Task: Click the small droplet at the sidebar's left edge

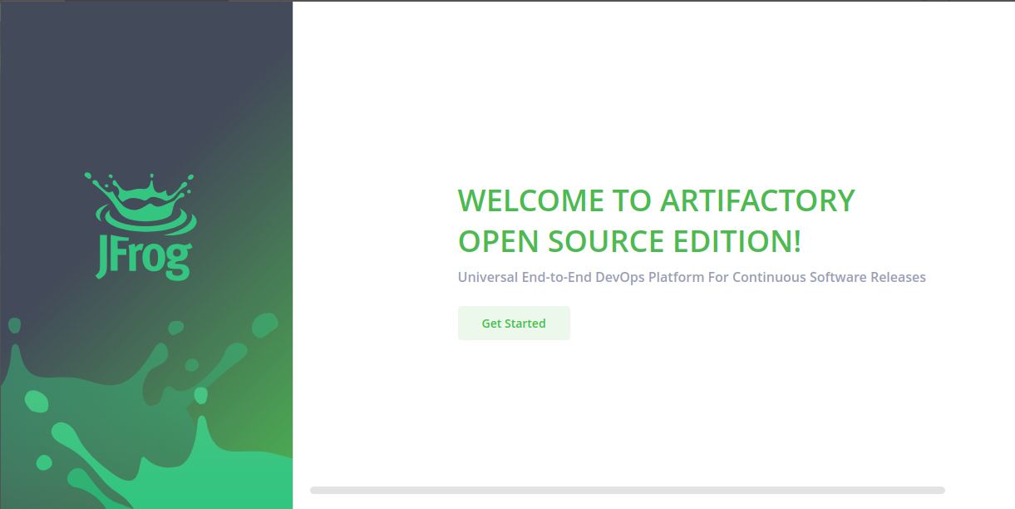Action: click(13, 325)
